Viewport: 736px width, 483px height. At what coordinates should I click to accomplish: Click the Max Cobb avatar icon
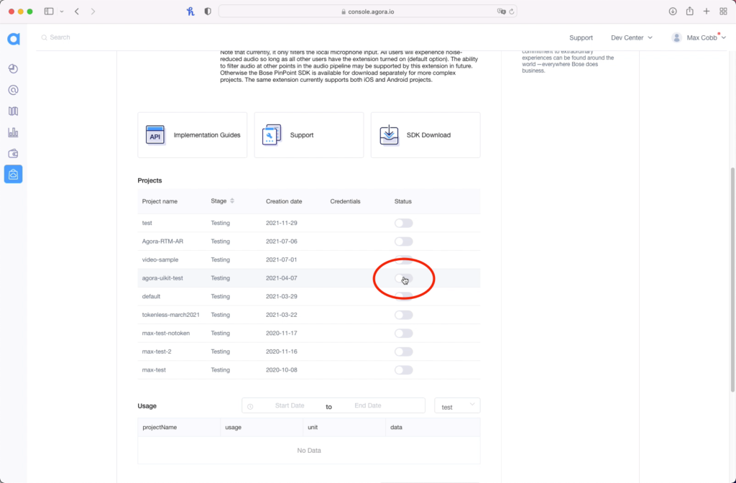[x=676, y=37]
